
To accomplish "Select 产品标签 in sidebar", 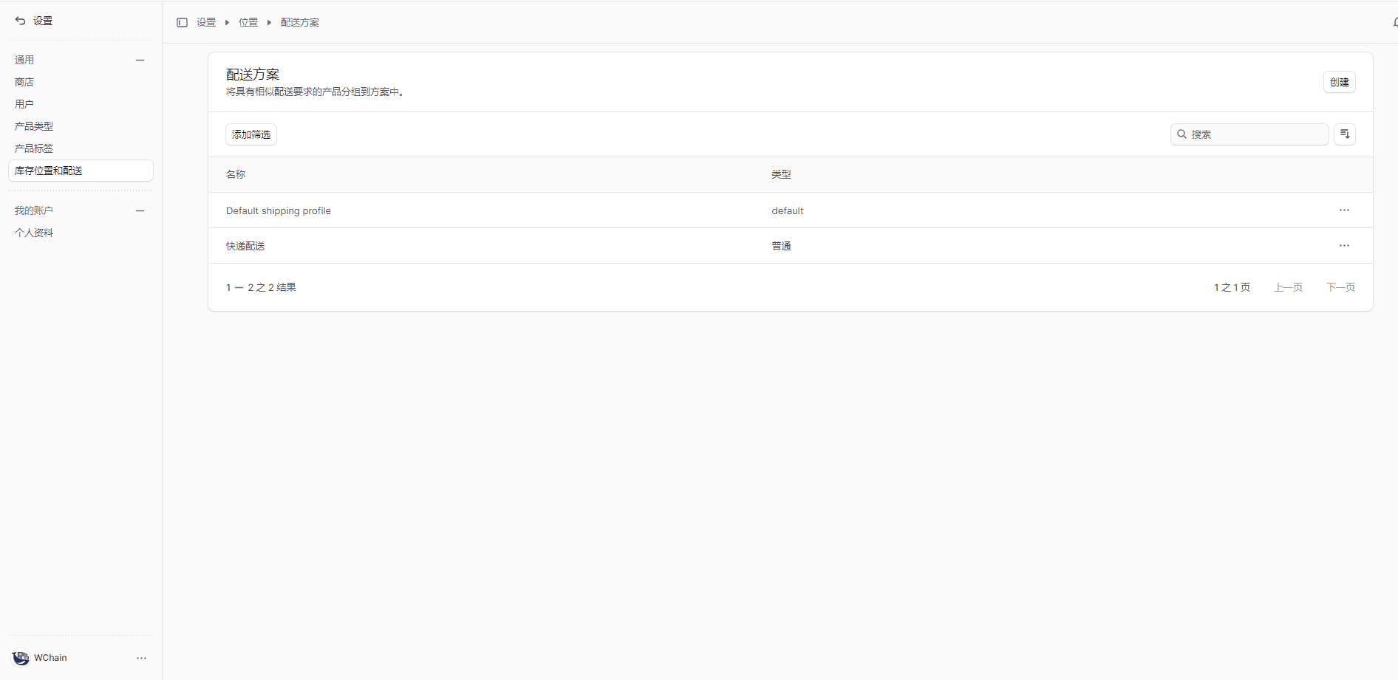I will [x=34, y=148].
